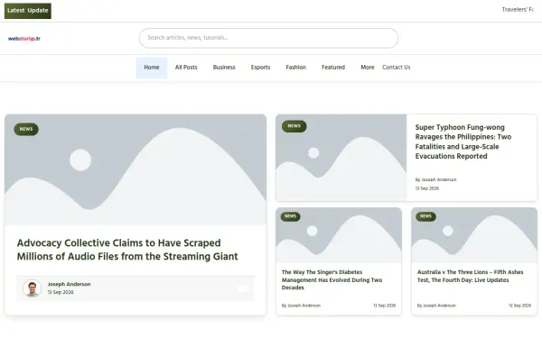
Task: Open the Contact Us page
Action: [x=397, y=68]
